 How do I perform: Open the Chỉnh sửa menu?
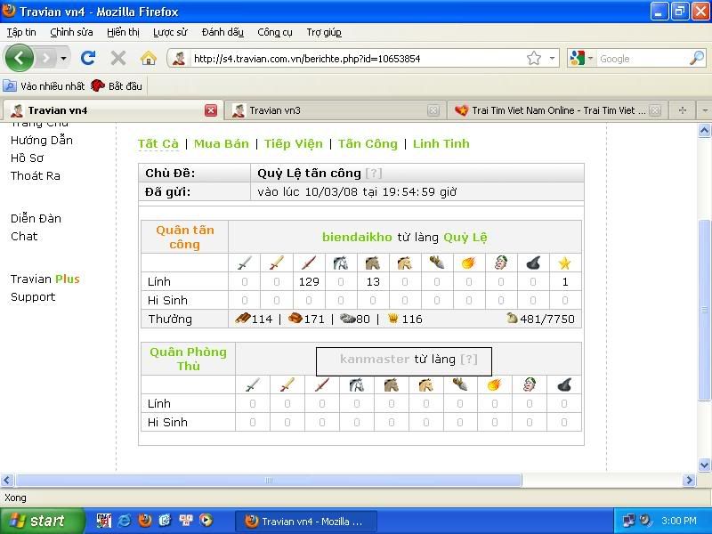(71, 32)
